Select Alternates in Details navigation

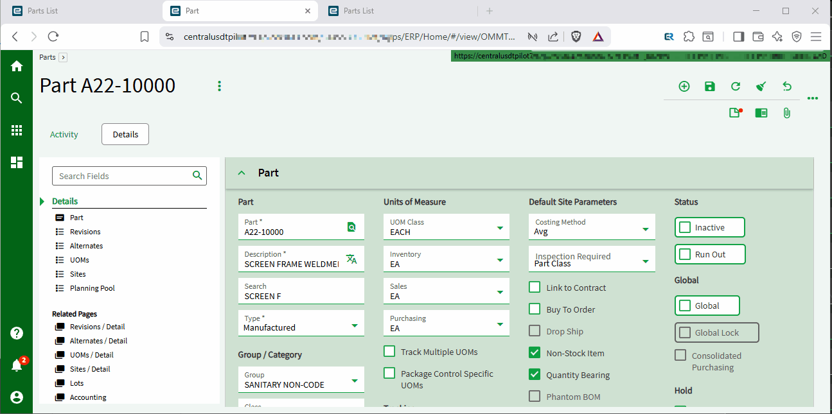(86, 246)
